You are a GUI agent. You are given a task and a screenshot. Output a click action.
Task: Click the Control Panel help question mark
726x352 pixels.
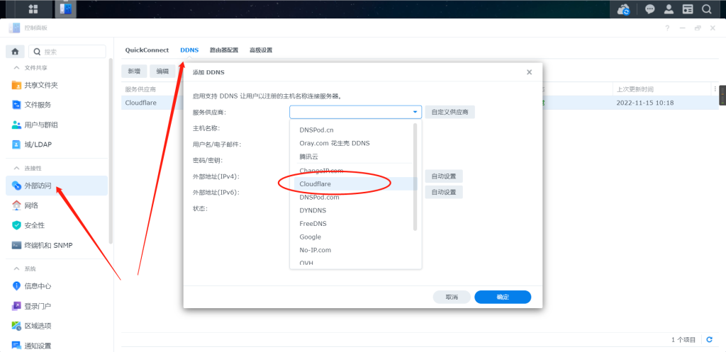tap(667, 28)
